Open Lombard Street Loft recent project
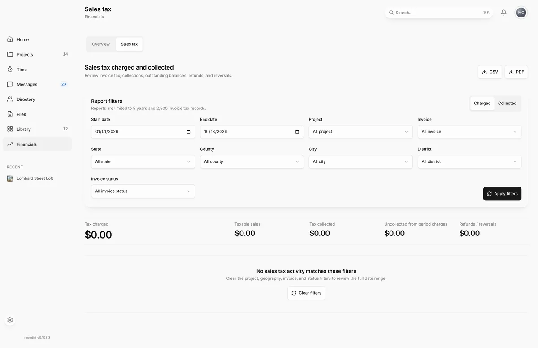 coord(37,178)
